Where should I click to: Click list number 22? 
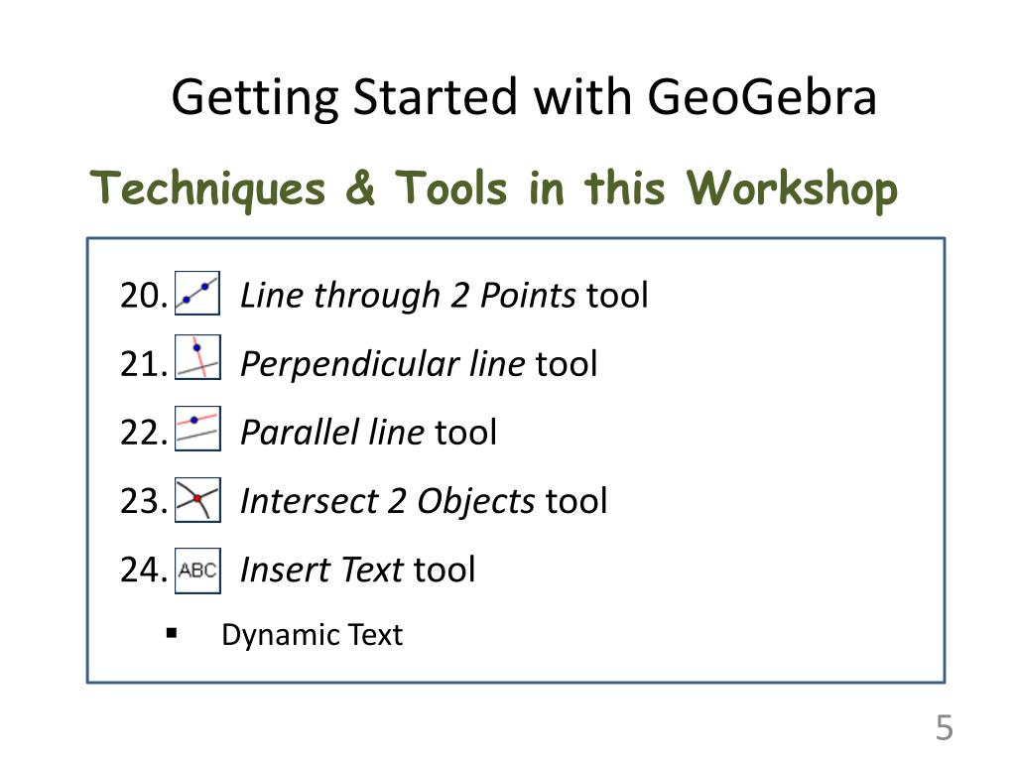coord(144,433)
